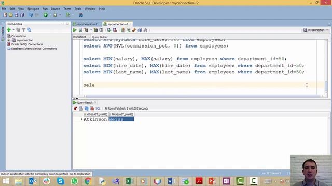Click the Unshared SQL Worksheet icon

pyautogui.click(x=123, y=30)
